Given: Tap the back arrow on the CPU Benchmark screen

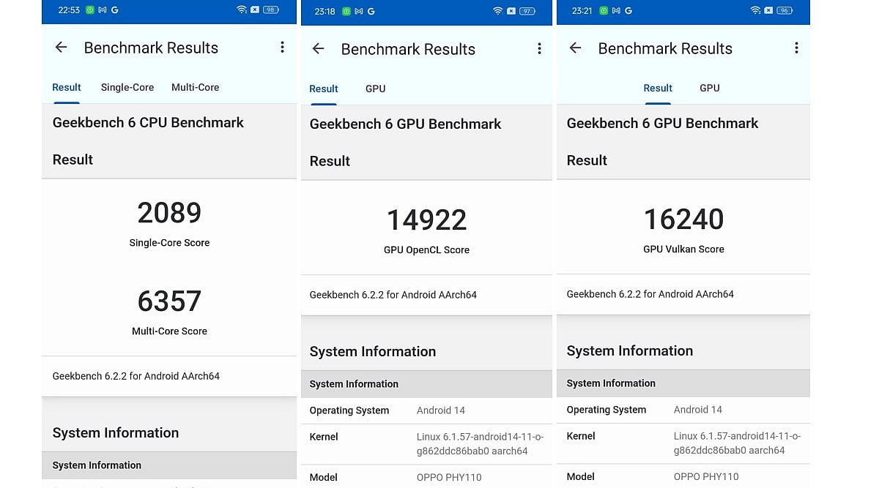Looking at the screenshot, I should (62, 48).
